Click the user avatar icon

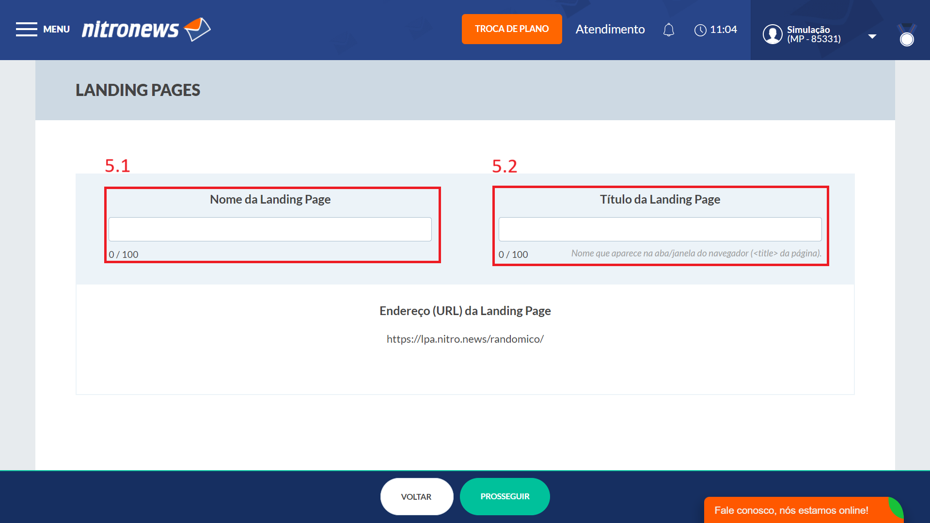[x=772, y=34]
